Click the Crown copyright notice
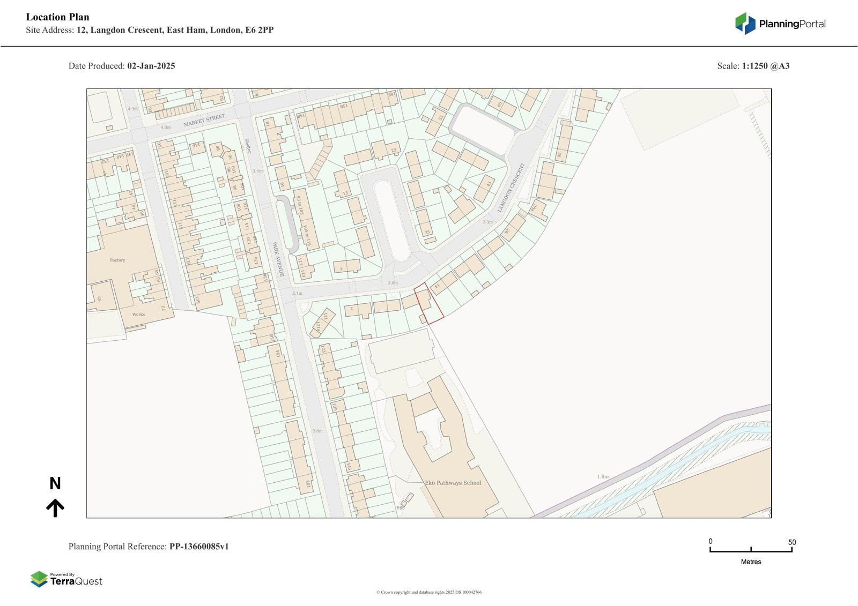The width and height of the screenshot is (858, 606). [x=428, y=592]
